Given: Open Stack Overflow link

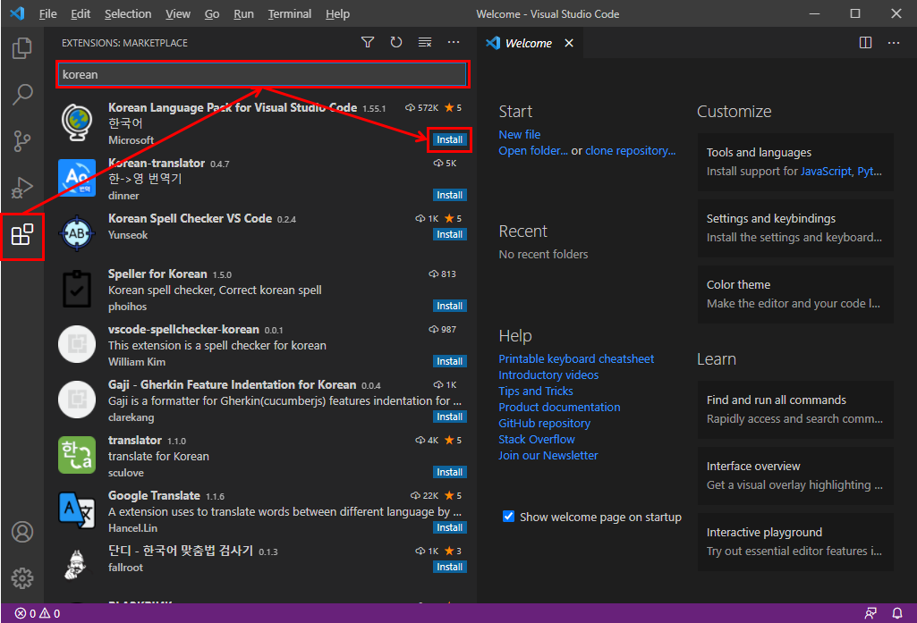Looking at the screenshot, I should [x=536, y=439].
